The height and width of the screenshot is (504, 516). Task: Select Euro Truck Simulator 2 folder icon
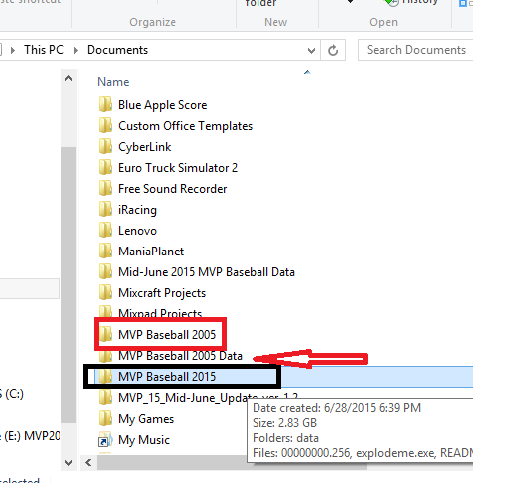pos(106,168)
